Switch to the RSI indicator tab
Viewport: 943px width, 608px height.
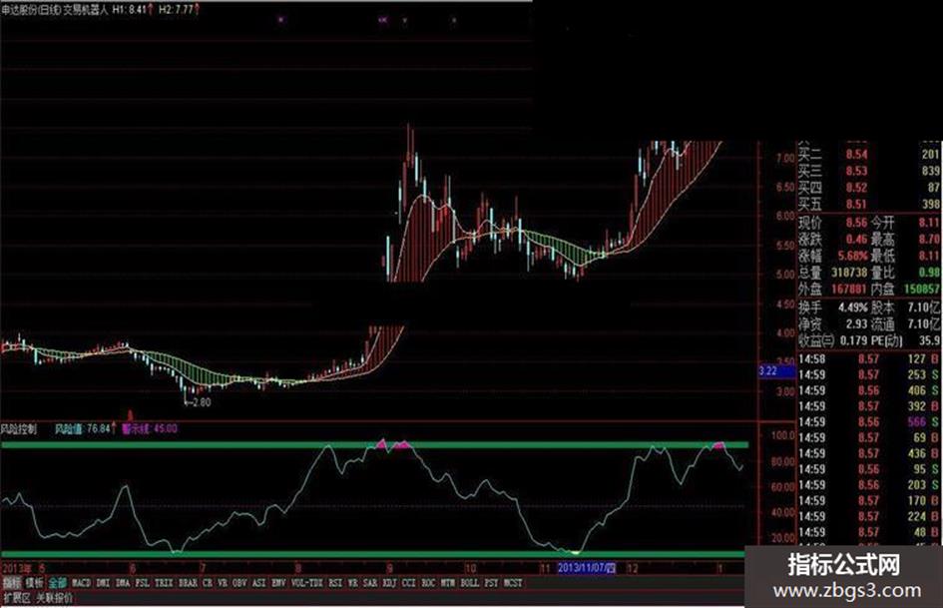335,583
